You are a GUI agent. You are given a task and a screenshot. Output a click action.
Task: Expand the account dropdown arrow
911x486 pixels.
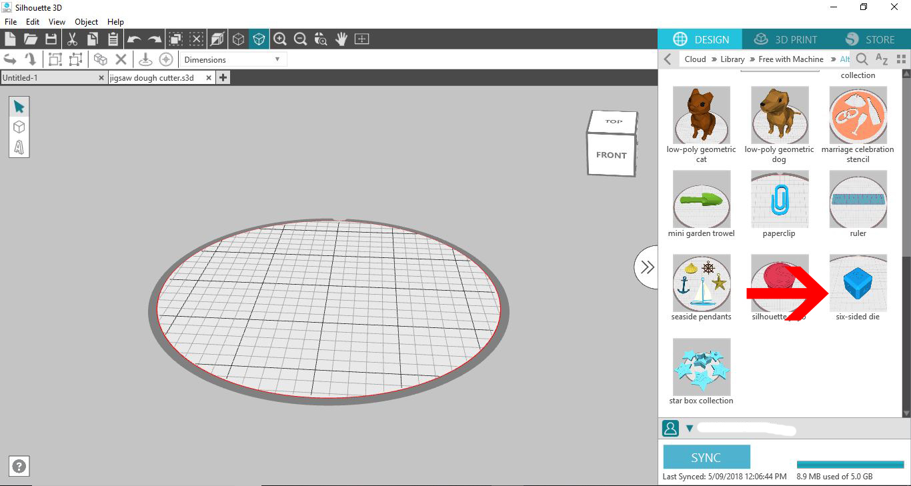690,429
